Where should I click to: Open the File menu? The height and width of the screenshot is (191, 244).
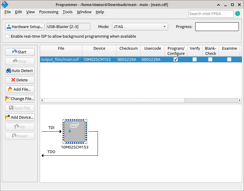tap(8, 12)
